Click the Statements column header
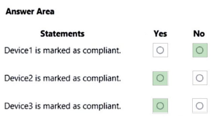Screen dimensions: 219x127 [x=62, y=34]
